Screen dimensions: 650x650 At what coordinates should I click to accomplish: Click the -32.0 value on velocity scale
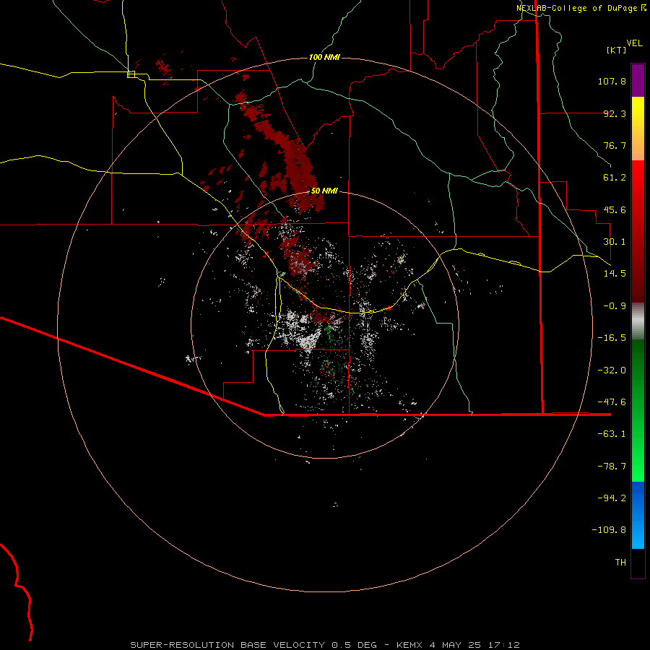coord(612,370)
